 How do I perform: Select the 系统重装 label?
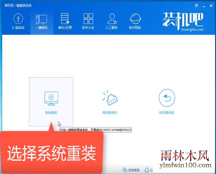[x=51, y=112]
